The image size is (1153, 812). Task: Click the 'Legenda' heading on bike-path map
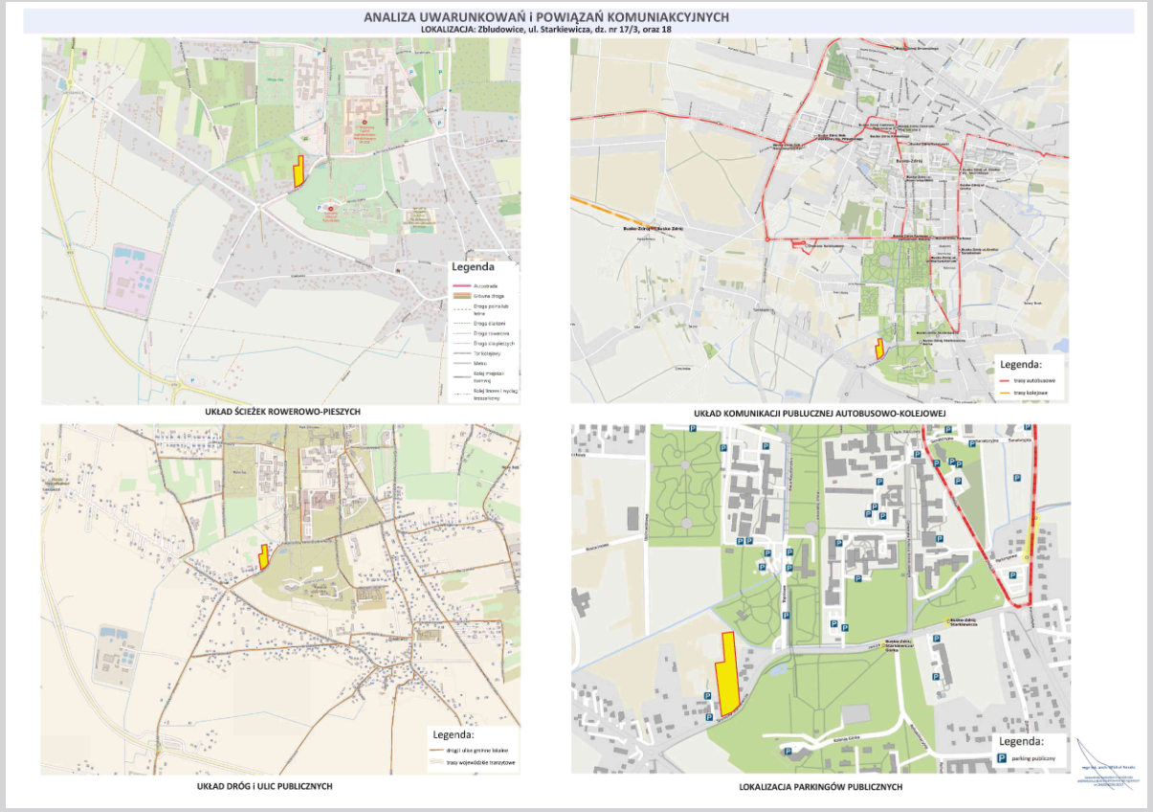pyautogui.click(x=473, y=267)
